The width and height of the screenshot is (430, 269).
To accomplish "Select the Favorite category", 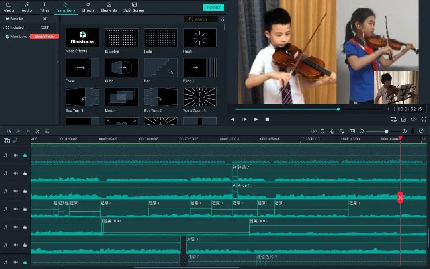I will [16, 19].
